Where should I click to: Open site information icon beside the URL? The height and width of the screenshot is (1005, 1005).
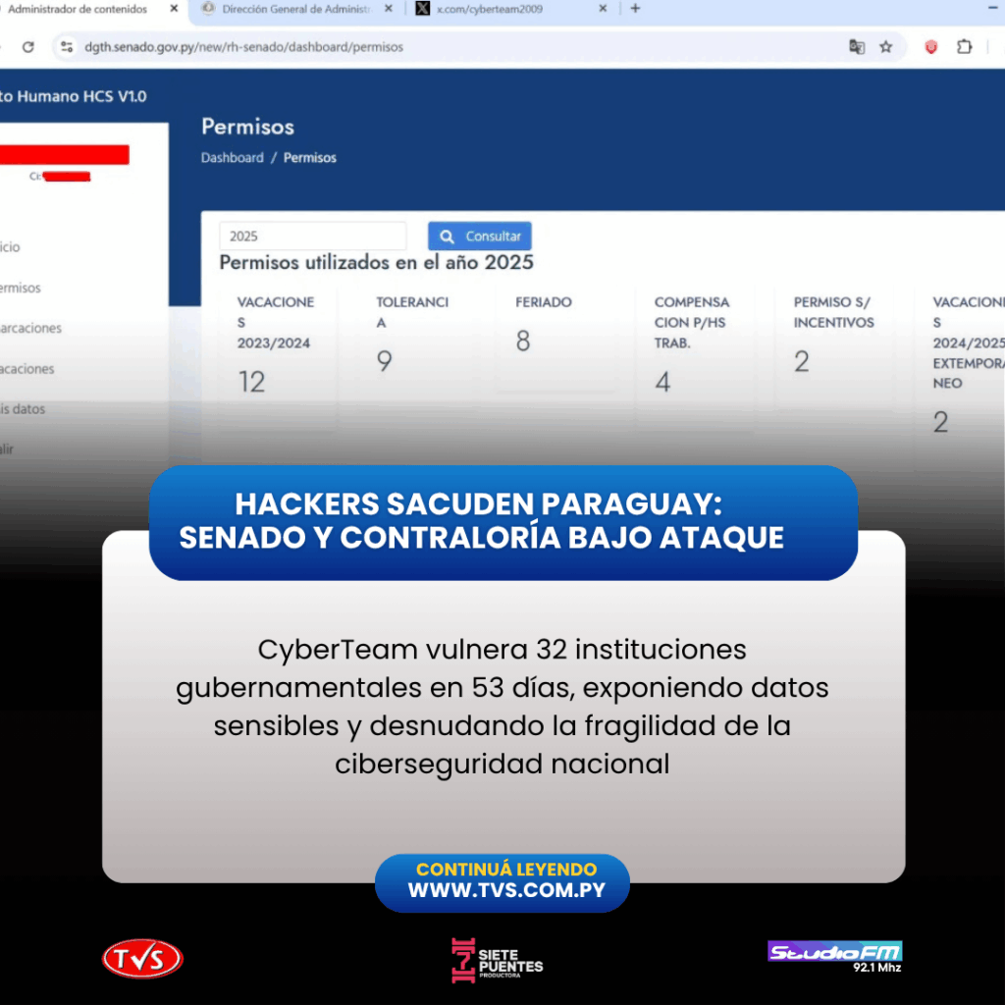67,47
